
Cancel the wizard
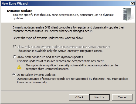click(x=122, y=97)
